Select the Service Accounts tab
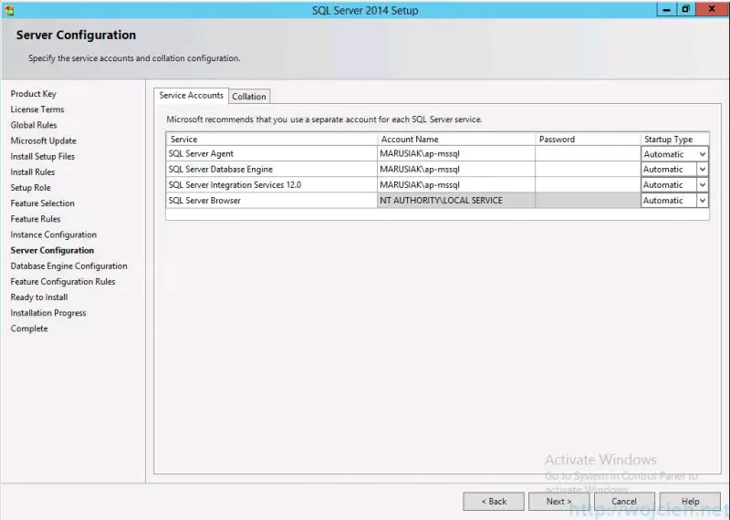This screenshot has width=730, height=520. click(x=191, y=96)
